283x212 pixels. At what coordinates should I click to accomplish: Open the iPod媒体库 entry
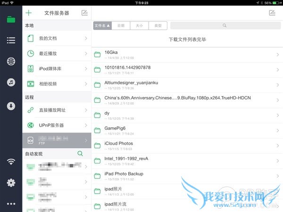[x=57, y=69]
